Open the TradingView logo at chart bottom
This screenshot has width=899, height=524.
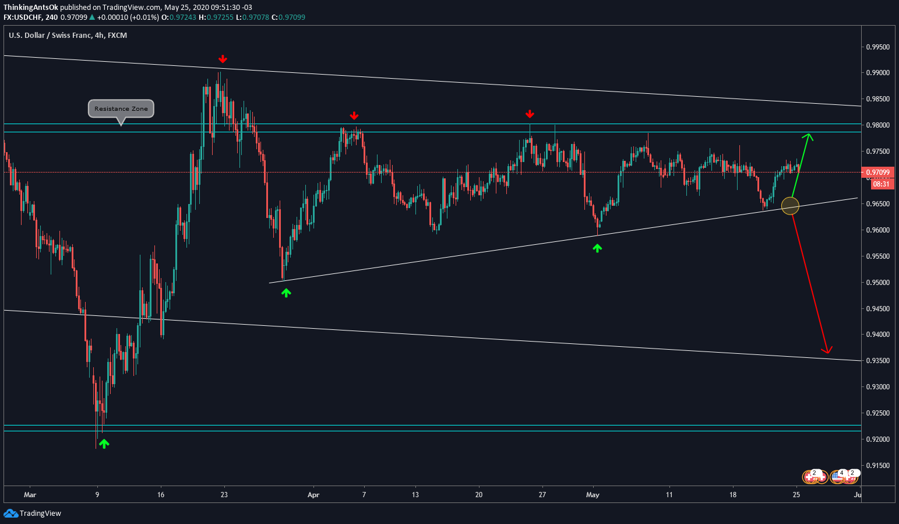click(33, 514)
